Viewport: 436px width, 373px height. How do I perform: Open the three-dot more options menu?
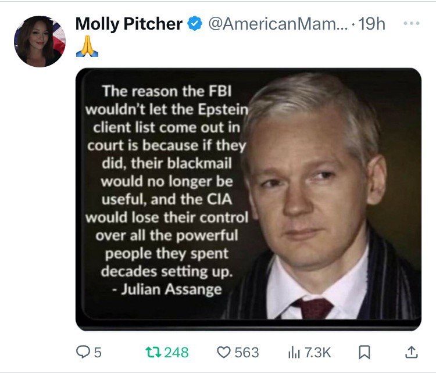coord(412,23)
